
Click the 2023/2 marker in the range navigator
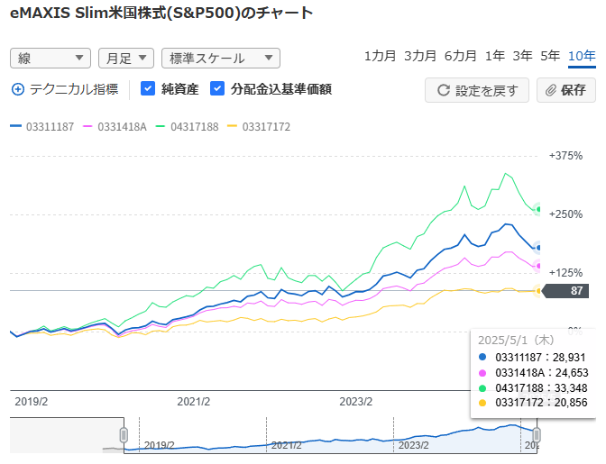(x=414, y=445)
